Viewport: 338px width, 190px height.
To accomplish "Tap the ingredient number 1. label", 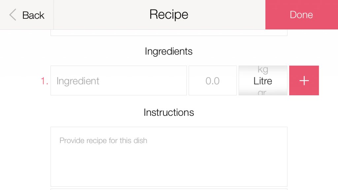I will point(45,81).
